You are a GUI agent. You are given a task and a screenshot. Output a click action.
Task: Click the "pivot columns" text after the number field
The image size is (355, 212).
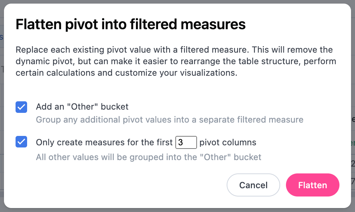(x=228, y=142)
